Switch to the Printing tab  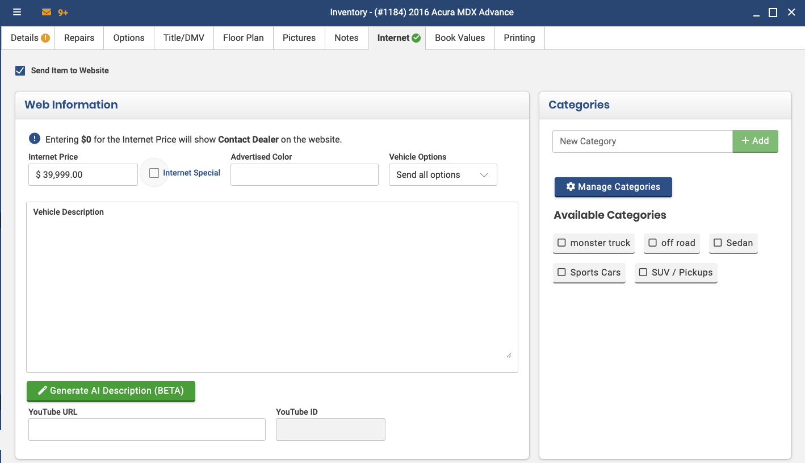click(x=519, y=38)
